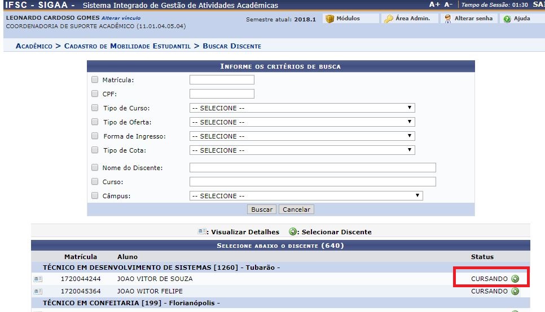Enable the Curso filter checkbox
The image size is (545, 312).
[95, 181]
